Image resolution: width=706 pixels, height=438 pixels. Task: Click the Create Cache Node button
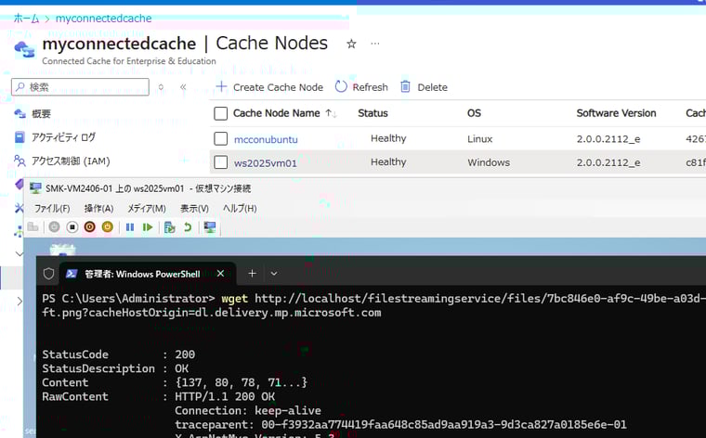[269, 87]
